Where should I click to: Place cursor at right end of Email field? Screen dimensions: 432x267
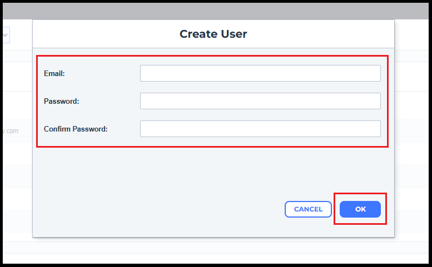[x=376, y=73]
